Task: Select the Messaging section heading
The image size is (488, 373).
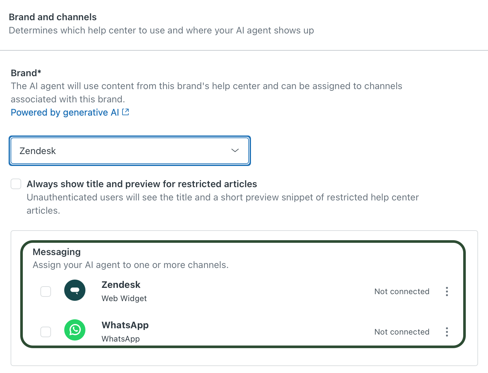Action: (x=56, y=252)
